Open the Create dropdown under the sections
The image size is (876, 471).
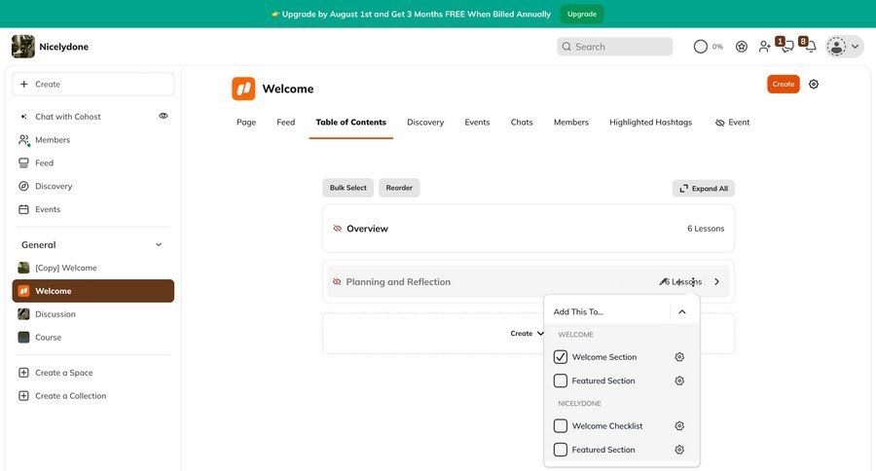pos(527,333)
